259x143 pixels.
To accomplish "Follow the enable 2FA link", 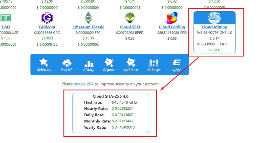I will tap(83, 84).
